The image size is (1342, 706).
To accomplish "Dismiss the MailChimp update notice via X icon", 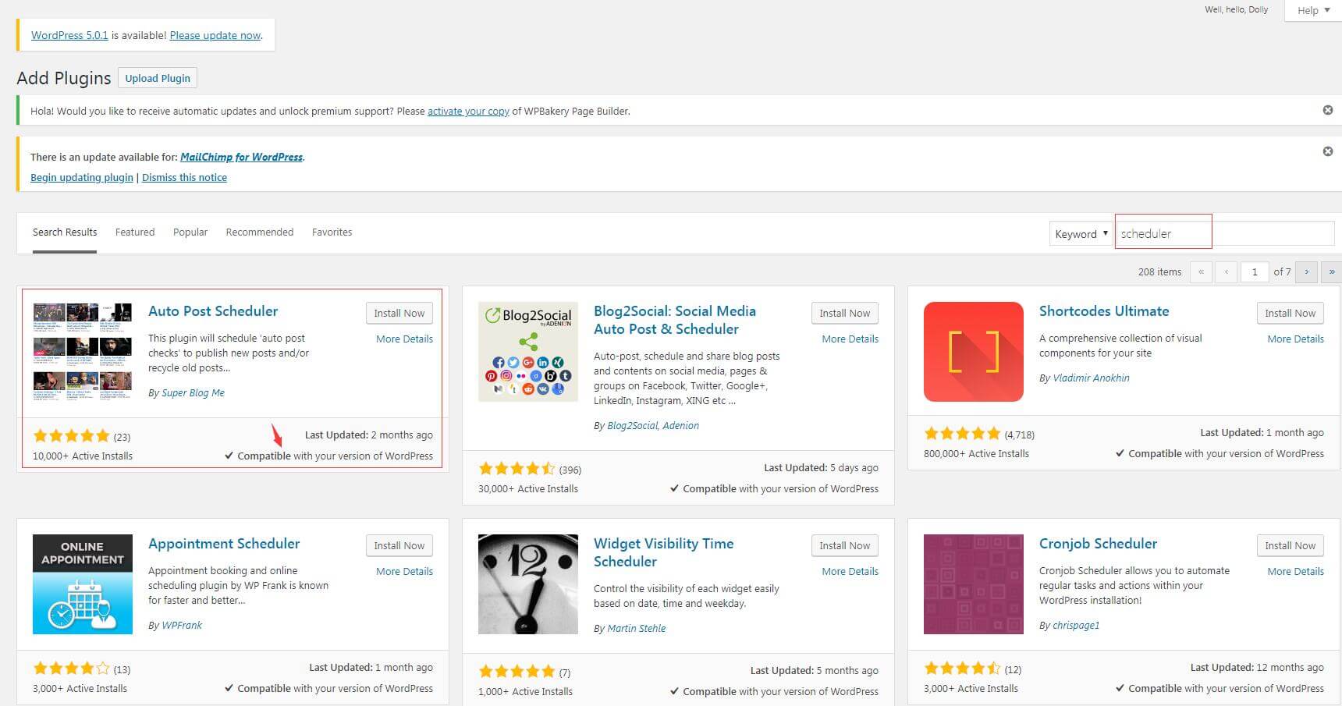I will pyautogui.click(x=1327, y=151).
